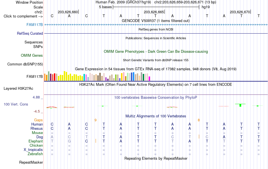Click position marker 203,626,665
Viewport: 268px width, 169px height.
[154, 12]
